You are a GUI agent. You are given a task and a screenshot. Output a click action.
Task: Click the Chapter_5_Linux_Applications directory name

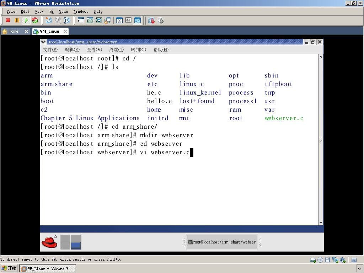(90, 118)
